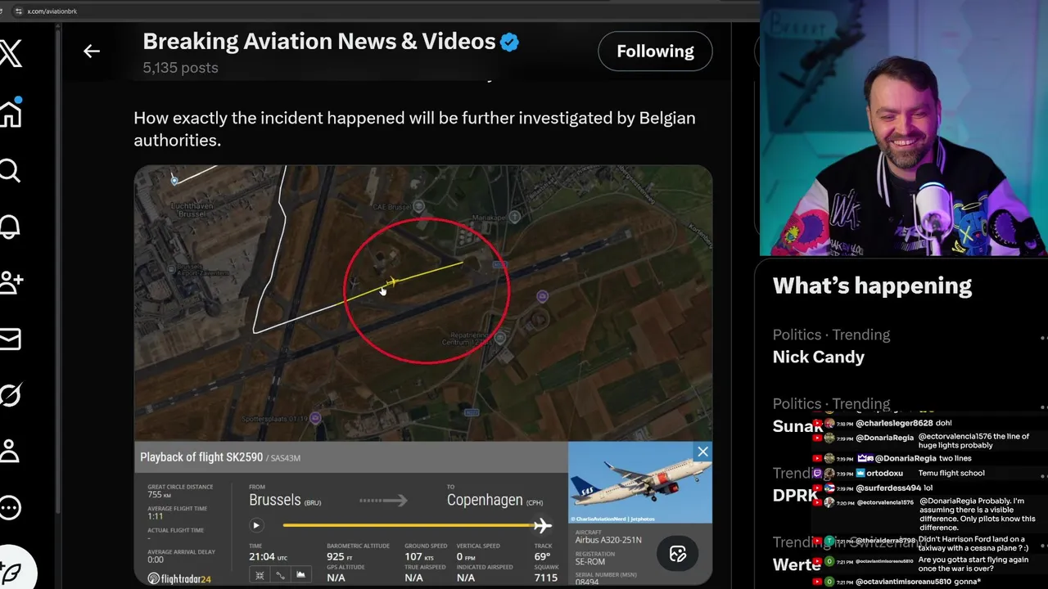
Task: Toggle the Following button
Action: (655, 51)
